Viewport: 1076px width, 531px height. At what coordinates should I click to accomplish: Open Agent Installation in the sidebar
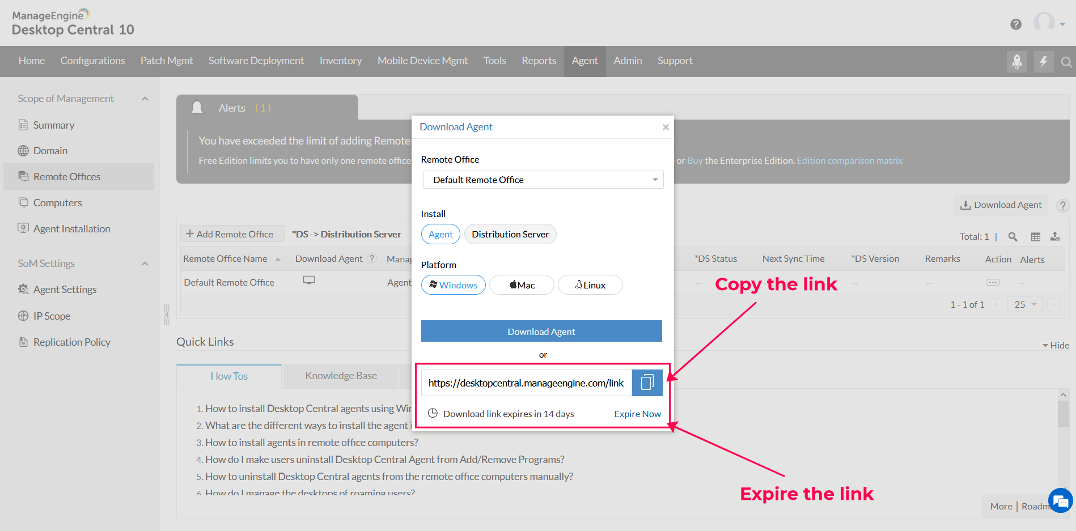pyautogui.click(x=71, y=229)
